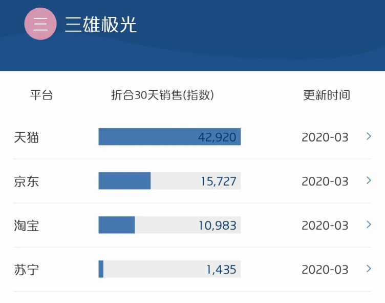This screenshot has height=303, width=385.
Task: Expand the 京东 row chevron arrow
Action: click(369, 180)
